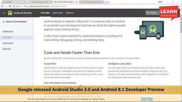Click the Android Studio logo icon
This screenshot has width=182, height=102.
point(10,13)
